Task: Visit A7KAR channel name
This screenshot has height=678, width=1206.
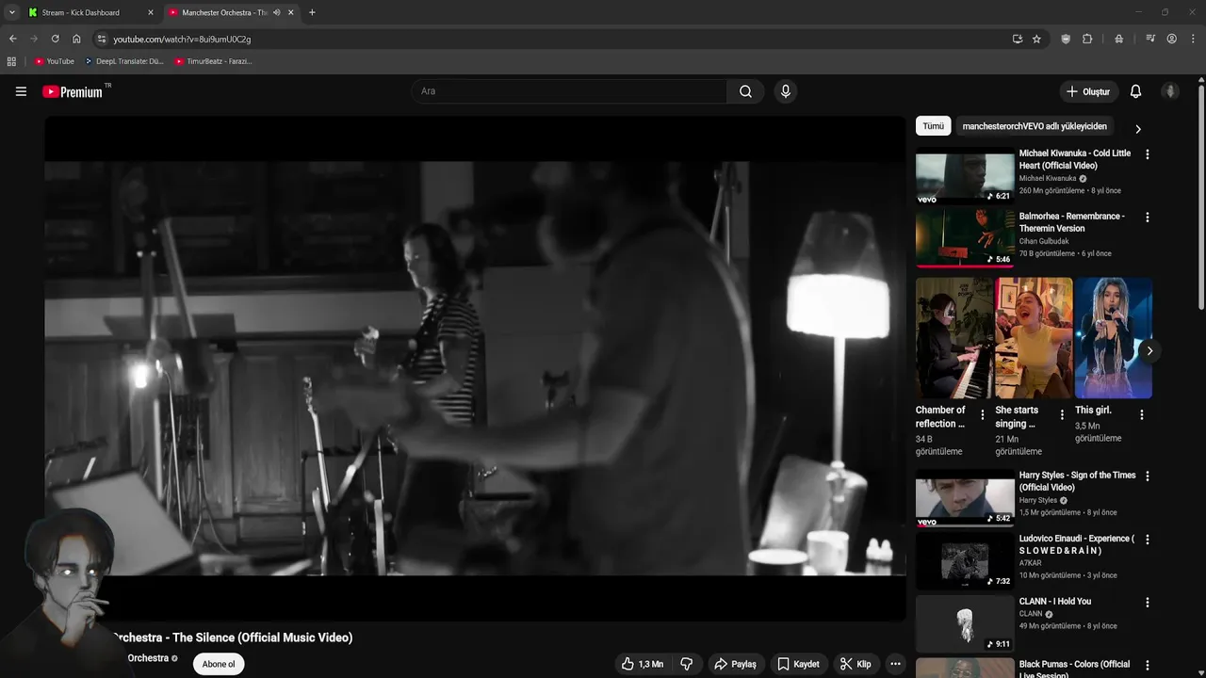Action: pyautogui.click(x=1030, y=563)
